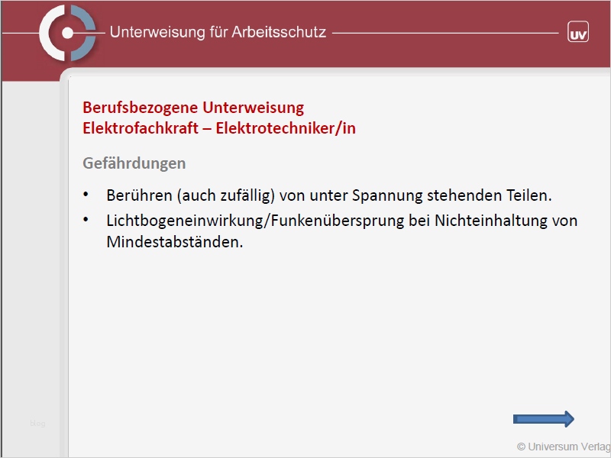Click the UV logo icon in header

(578, 32)
